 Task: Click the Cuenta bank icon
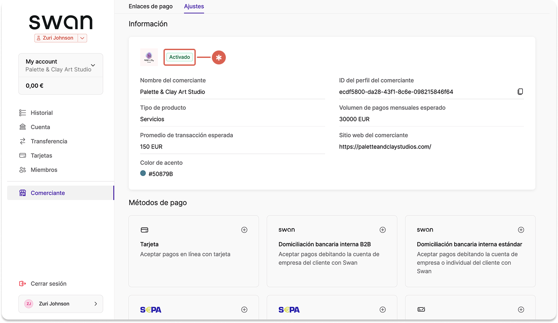click(23, 127)
